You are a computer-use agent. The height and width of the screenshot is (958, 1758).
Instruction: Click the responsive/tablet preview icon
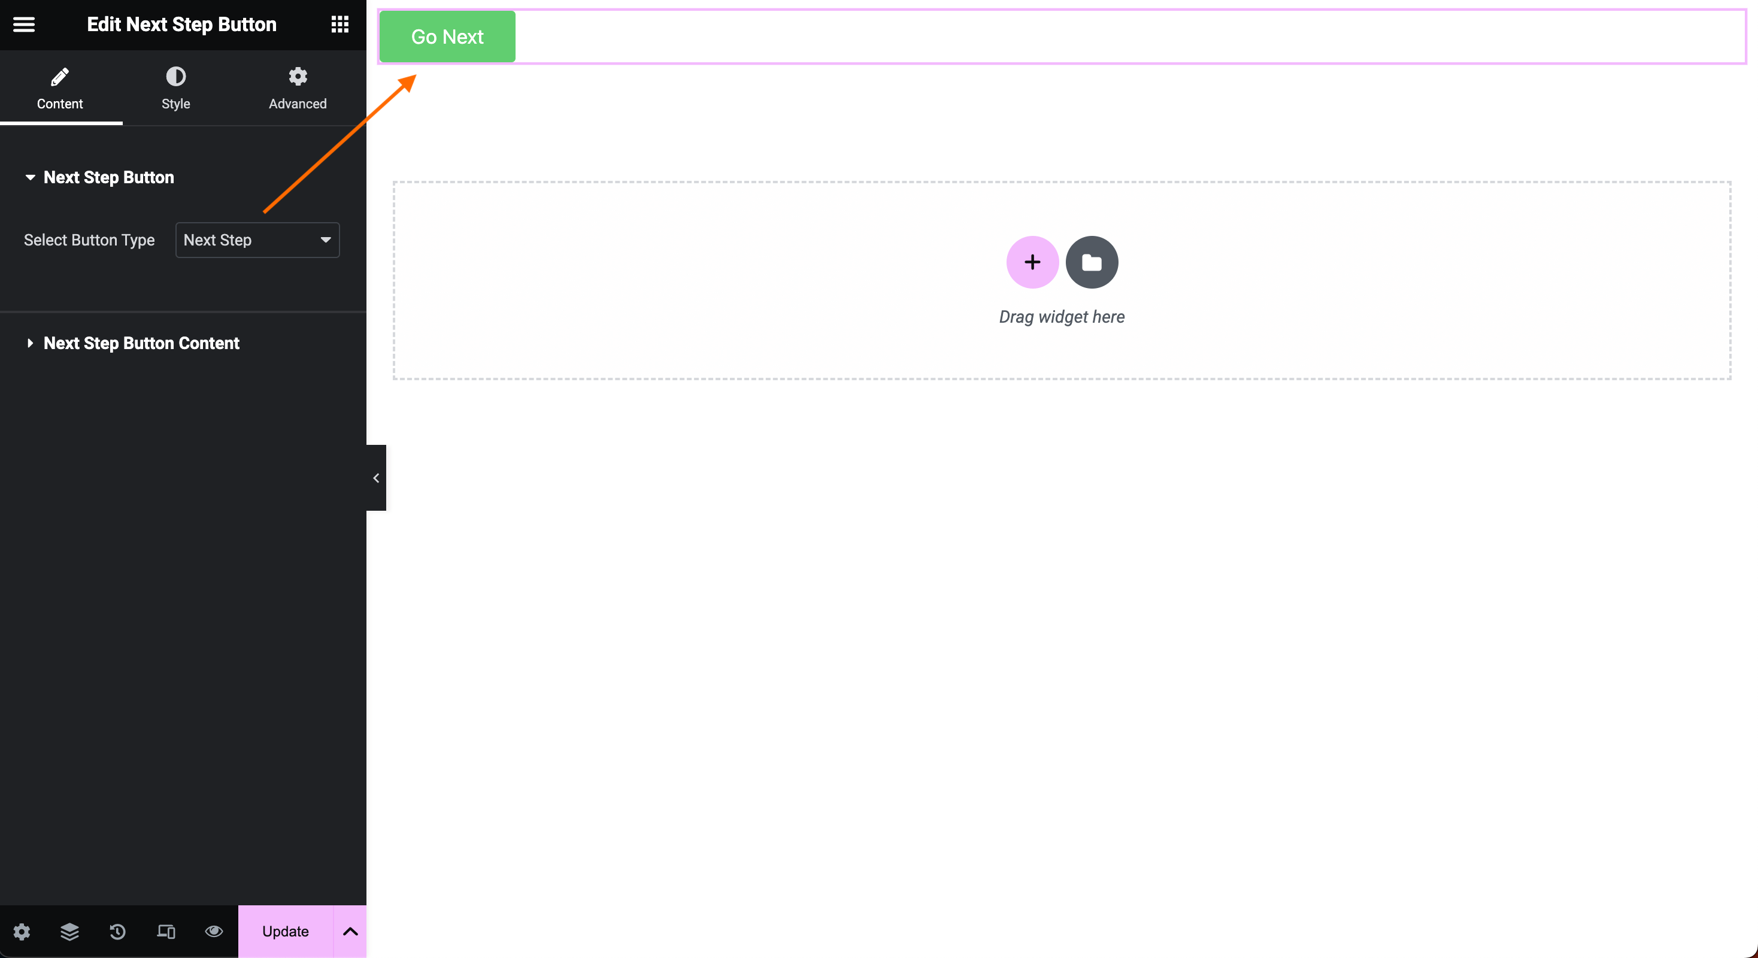tap(165, 932)
